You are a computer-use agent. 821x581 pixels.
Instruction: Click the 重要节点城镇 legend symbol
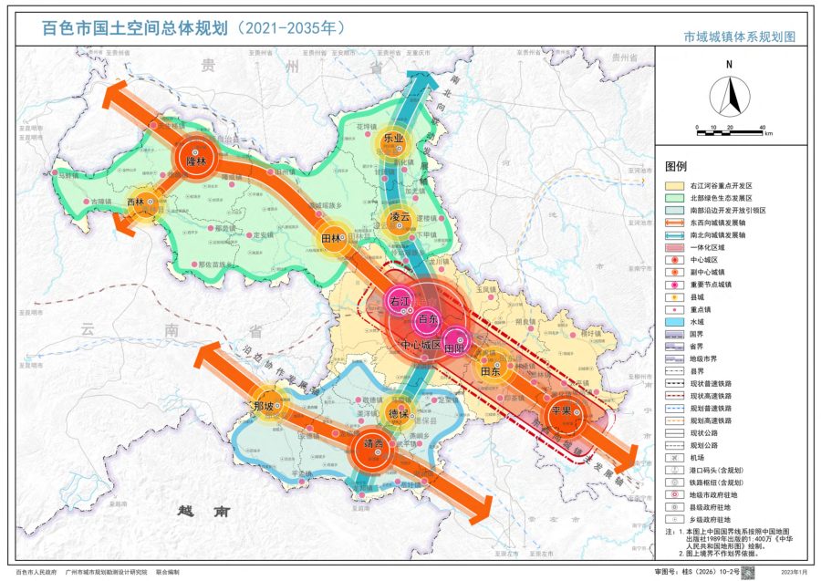click(x=674, y=285)
